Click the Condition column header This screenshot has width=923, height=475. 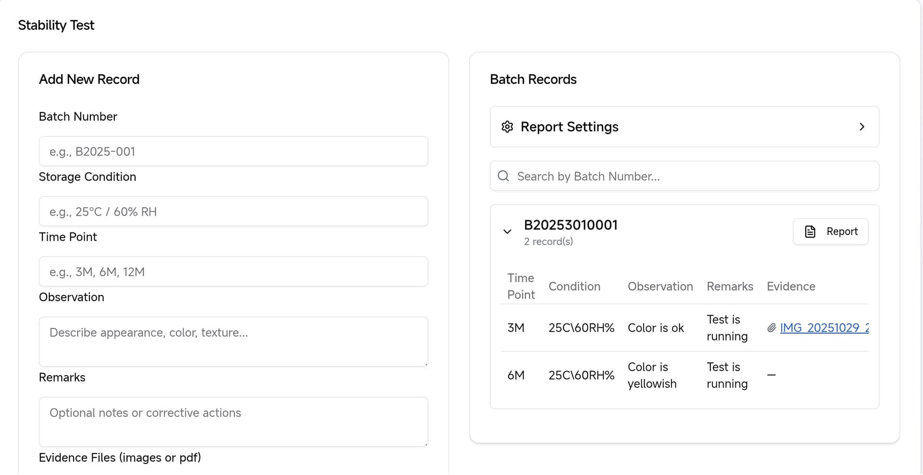click(574, 286)
